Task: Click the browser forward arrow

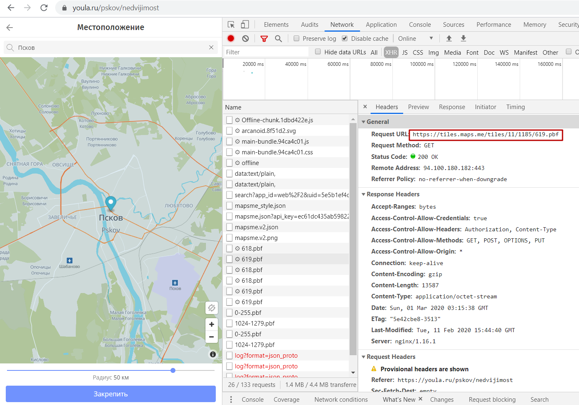Action: click(27, 7)
